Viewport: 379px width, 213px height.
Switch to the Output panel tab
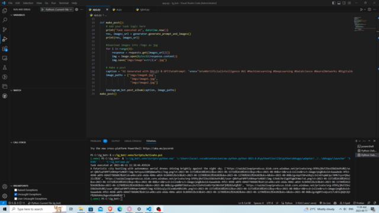pyautogui.click(x=115, y=141)
